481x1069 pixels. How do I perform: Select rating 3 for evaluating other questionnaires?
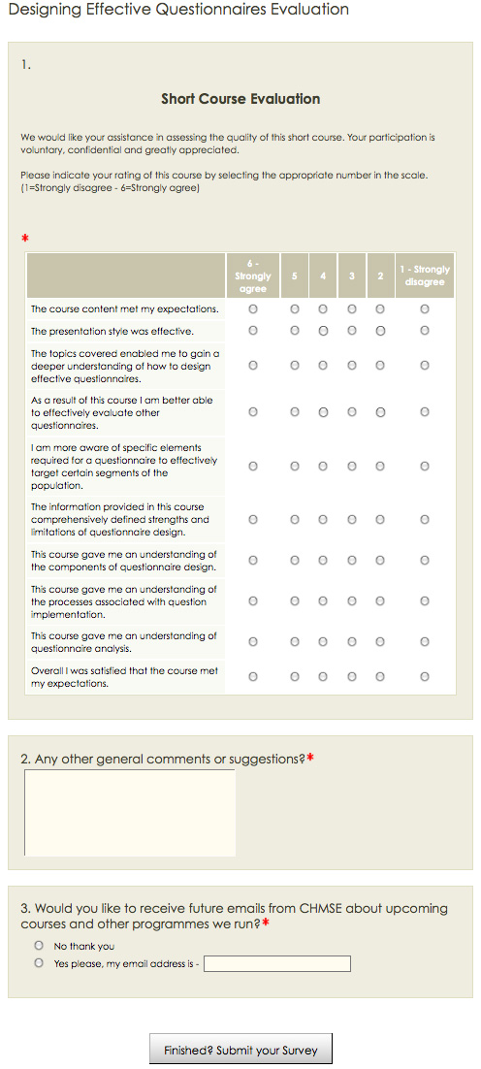(x=352, y=411)
